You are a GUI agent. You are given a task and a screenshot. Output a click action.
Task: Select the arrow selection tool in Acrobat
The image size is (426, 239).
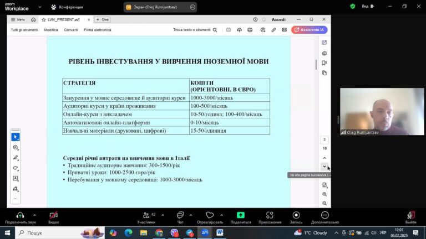tap(16, 137)
